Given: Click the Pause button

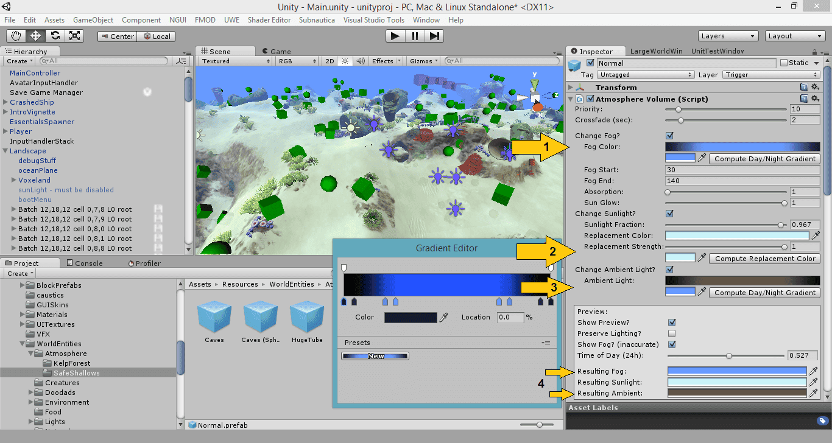Looking at the screenshot, I should click(415, 36).
